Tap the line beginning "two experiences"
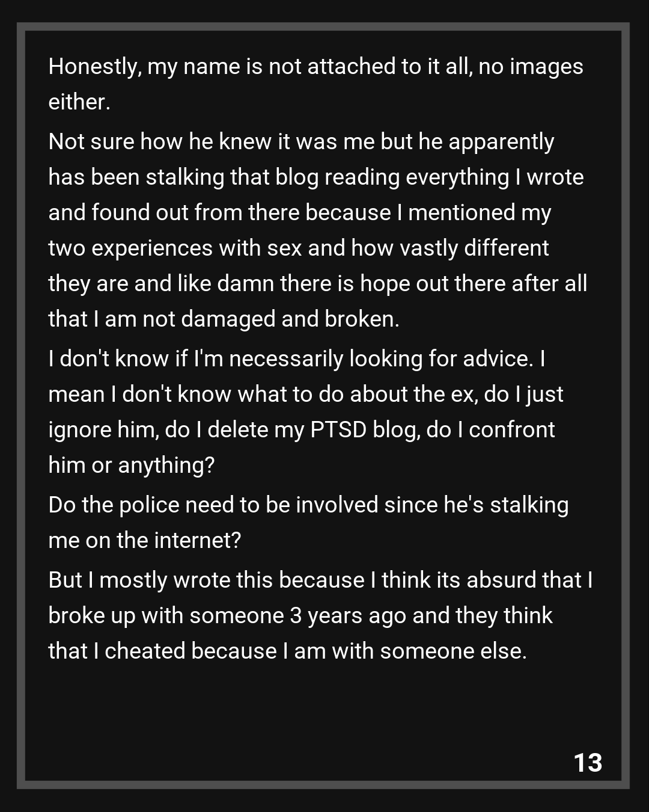This screenshot has width=649, height=812. (x=299, y=248)
